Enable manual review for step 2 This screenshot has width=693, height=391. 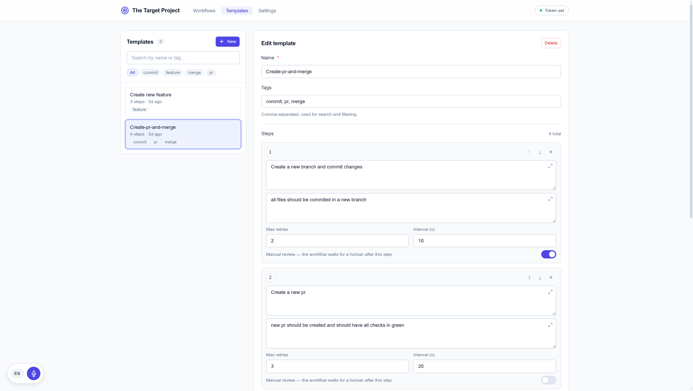[x=549, y=380]
